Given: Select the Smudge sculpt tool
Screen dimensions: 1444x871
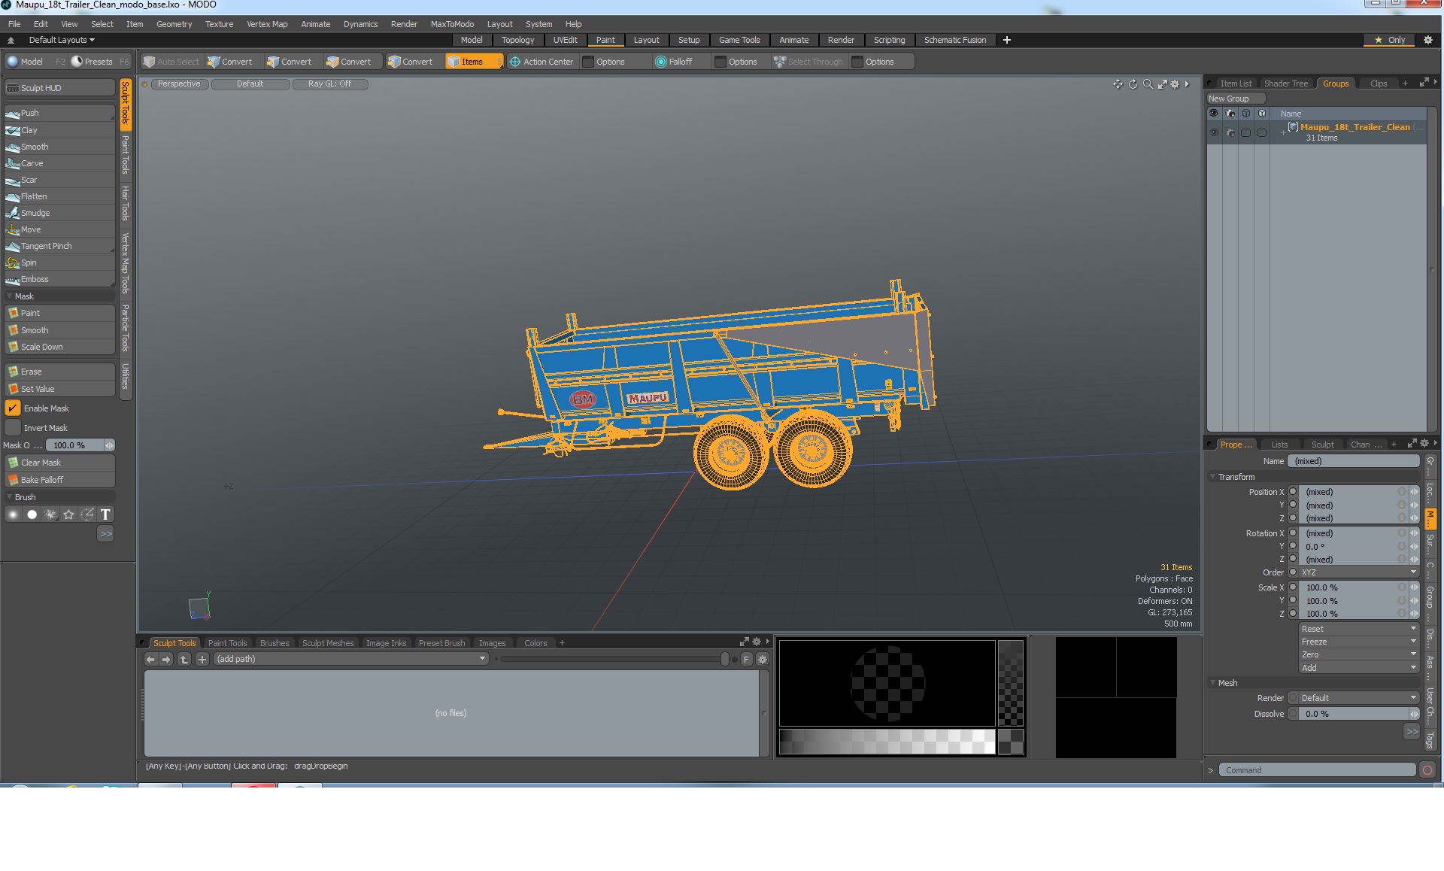Looking at the screenshot, I should point(59,213).
